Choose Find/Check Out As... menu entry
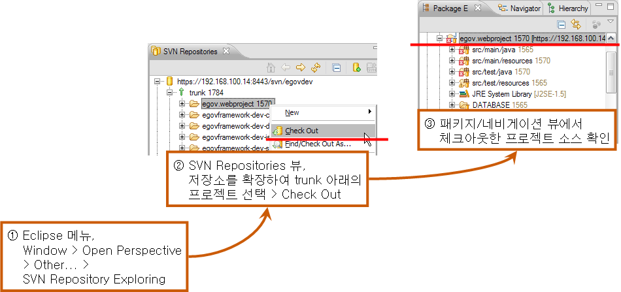Viewport: 621px width, 292px height. [x=318, y=144]
